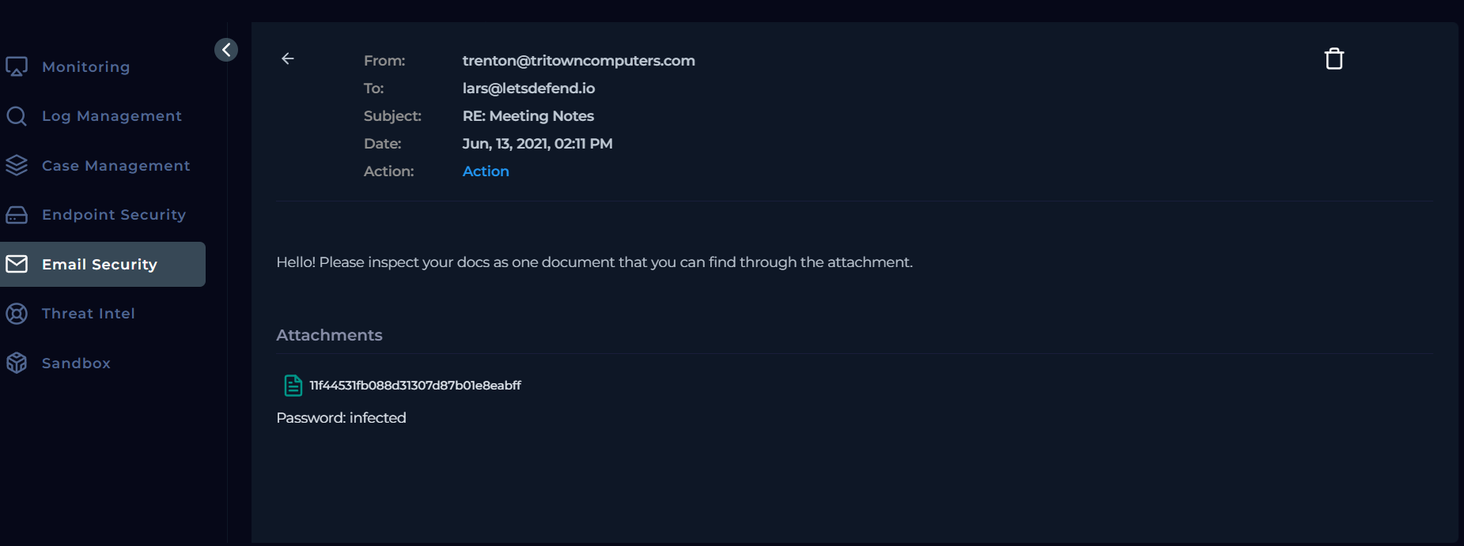Click the Endpoint Security drive icon

tap(17, 215)
